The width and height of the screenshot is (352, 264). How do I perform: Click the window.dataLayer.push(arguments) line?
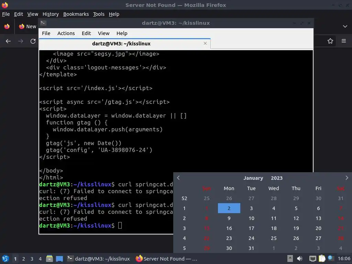point(108,129)
